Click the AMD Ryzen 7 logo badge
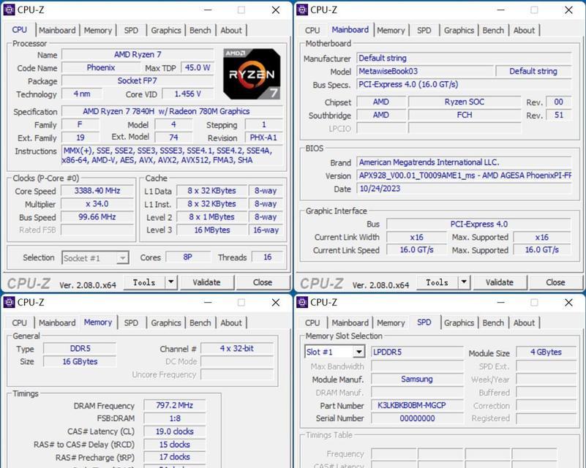586x468 pixels. tap(252, 74)
